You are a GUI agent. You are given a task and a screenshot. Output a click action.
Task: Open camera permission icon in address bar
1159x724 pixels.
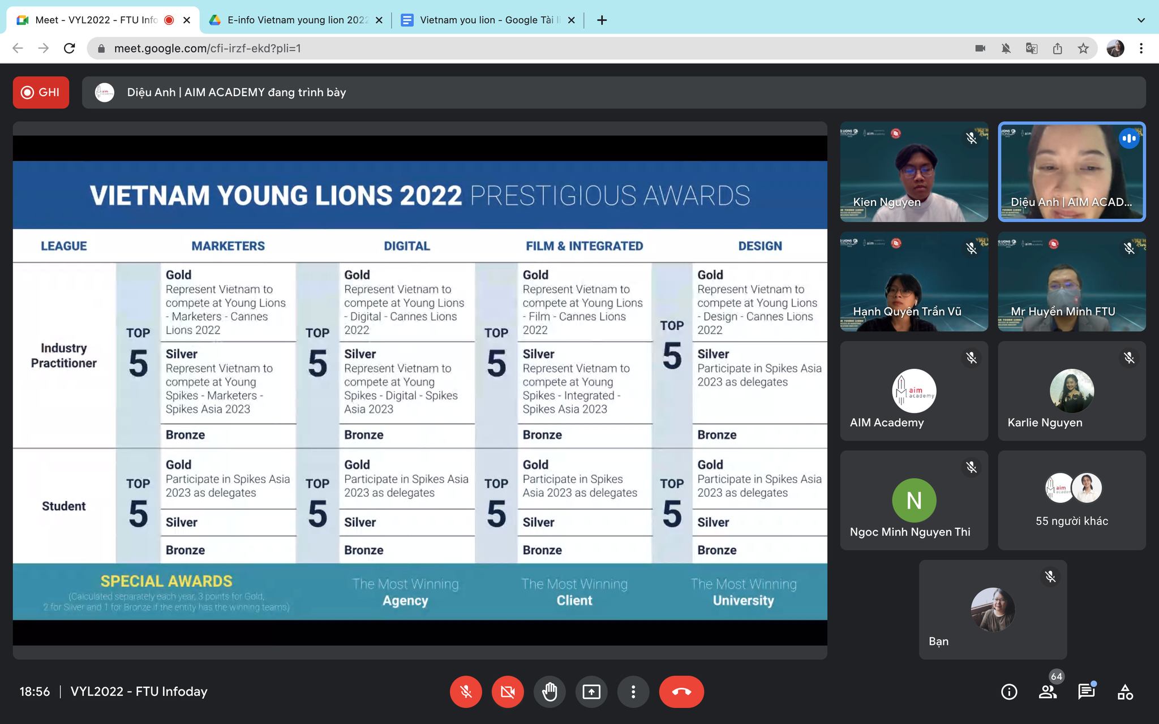tap(980, 49)
